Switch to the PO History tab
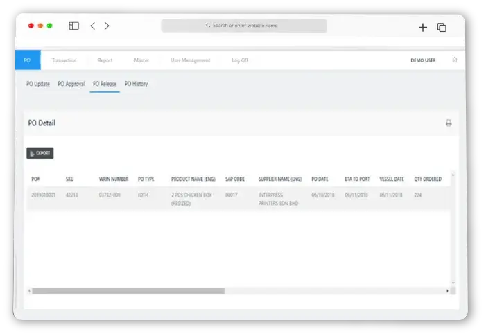This screenshot has width=486, height=336. [136, 84]
